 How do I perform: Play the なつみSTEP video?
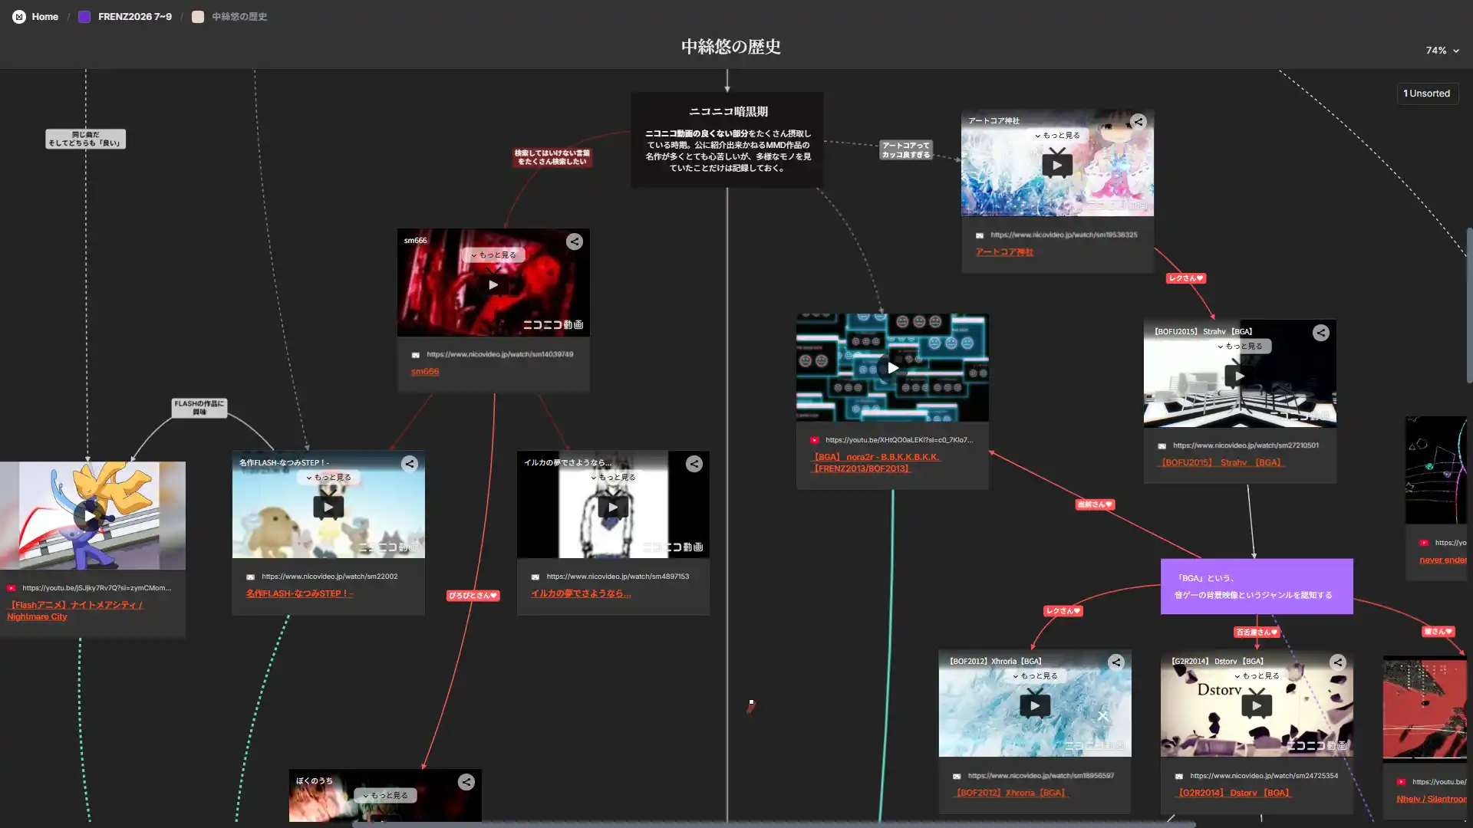328,507
